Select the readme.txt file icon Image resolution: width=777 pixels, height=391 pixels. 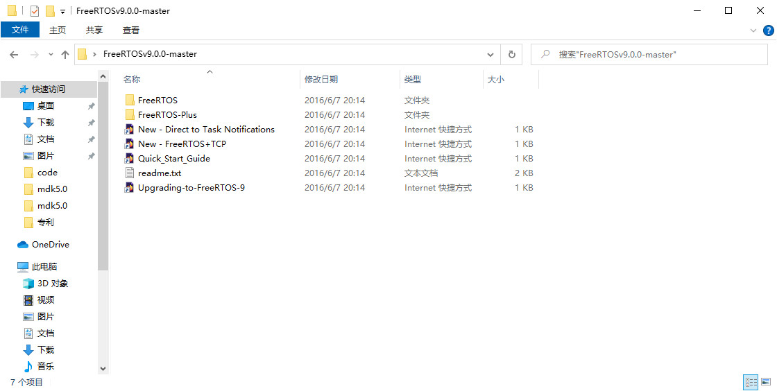coord(129,173)
